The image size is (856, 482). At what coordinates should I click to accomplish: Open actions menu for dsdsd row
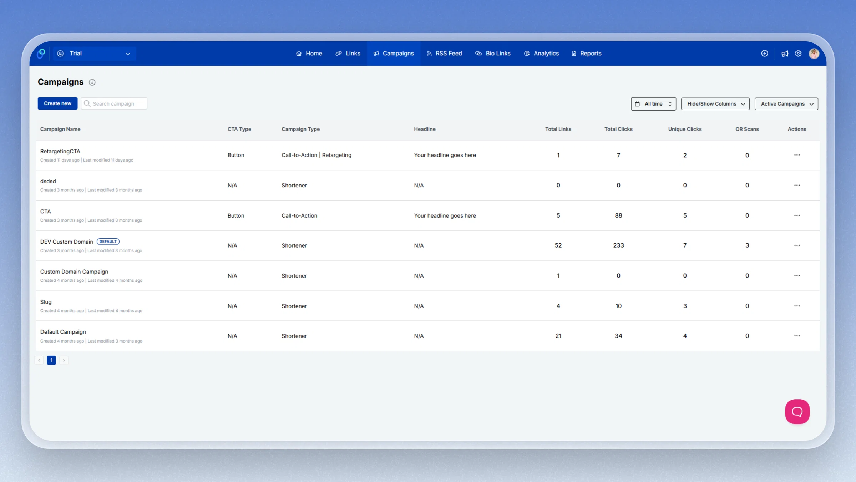(x=797, y=185)
